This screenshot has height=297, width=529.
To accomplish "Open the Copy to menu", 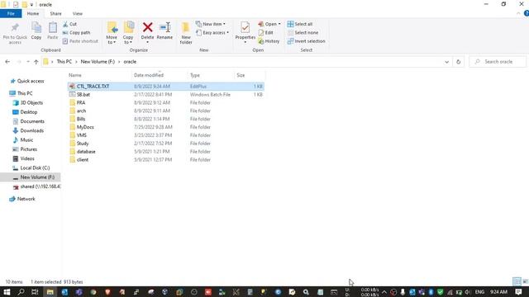I will (x=128, y=33).
